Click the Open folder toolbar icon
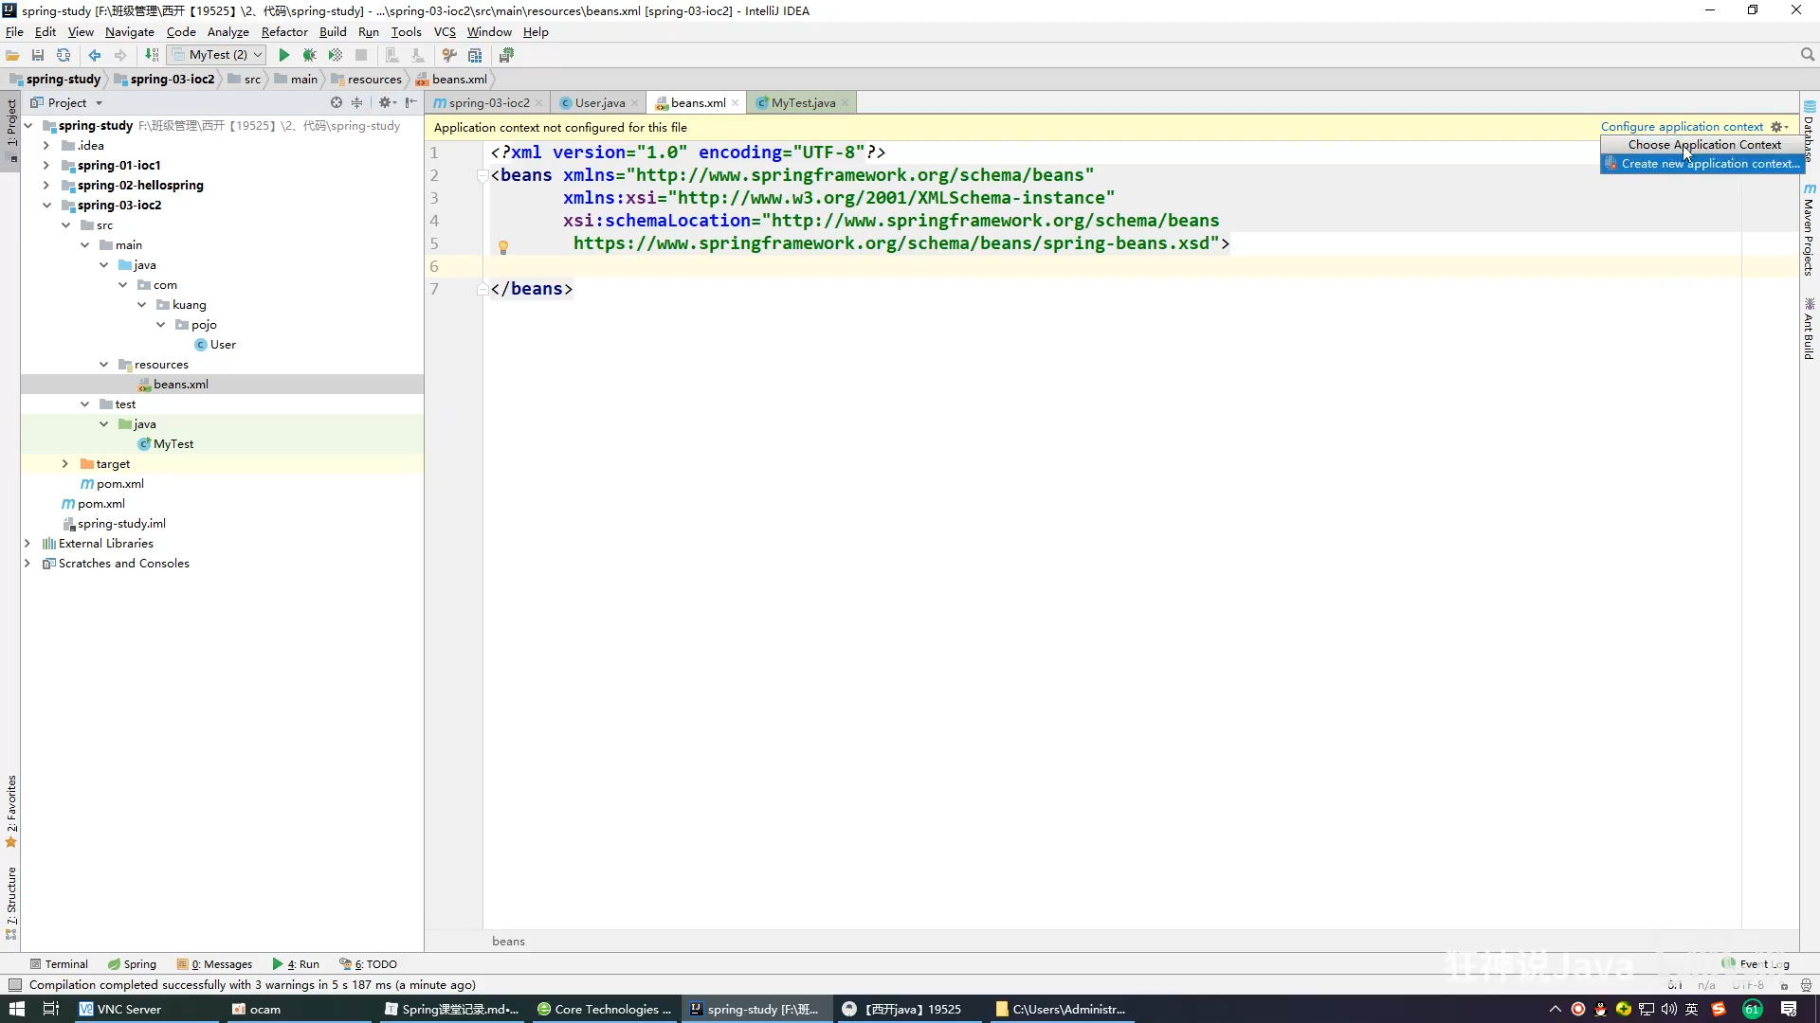This screenshot has width=1820, height=1023. tap(13, 55)
